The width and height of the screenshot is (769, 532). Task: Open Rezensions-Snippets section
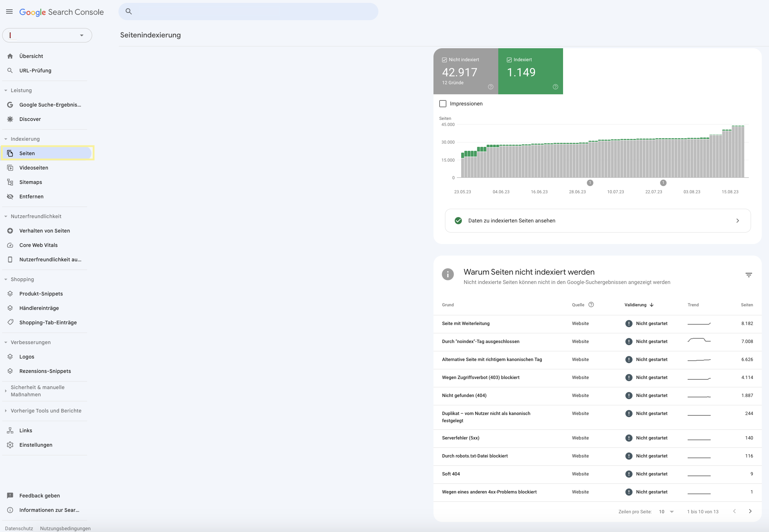[45, 371]
